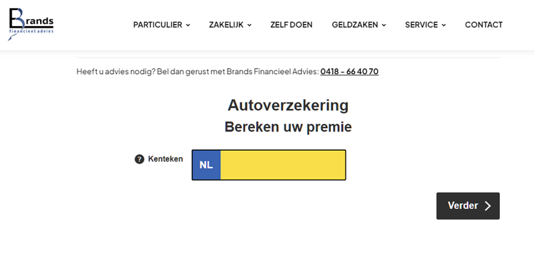Click the arrow icon on Verder button
The width and height of the screenshot is (534, 267).
pyautogui.click(x=488, y=206)
